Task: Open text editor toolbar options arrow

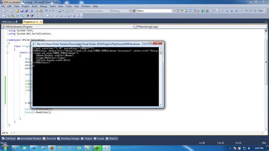Action: tap(82, 16)
